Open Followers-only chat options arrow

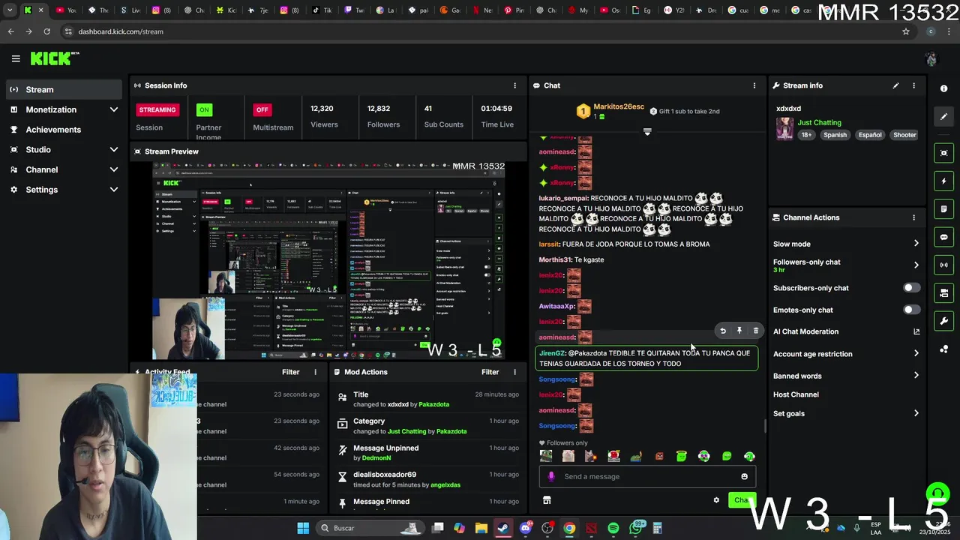(916, 265)
